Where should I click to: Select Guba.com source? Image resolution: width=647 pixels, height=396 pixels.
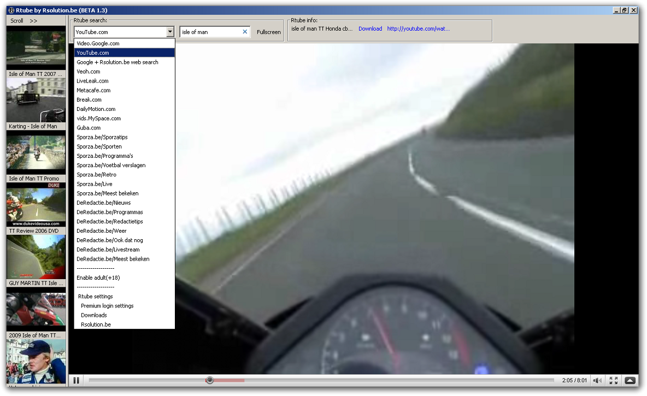(x=124, y=128)
